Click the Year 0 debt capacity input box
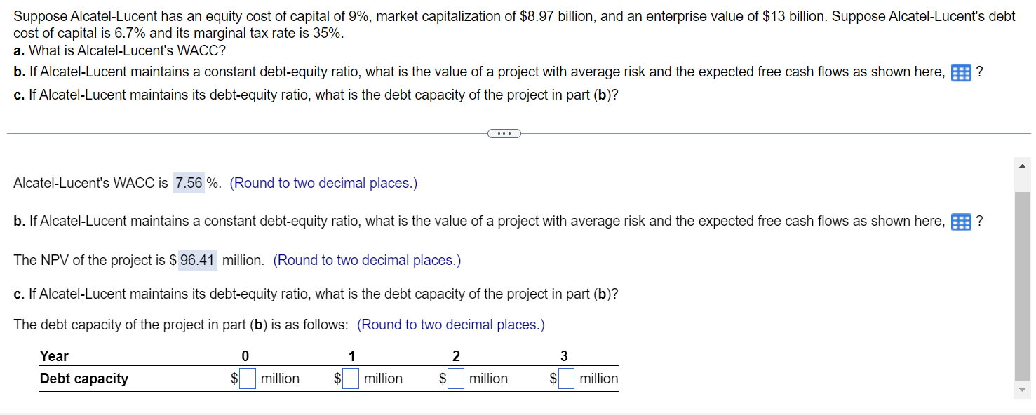The height and width of the screenshot is (415, 1036). click(x=248, y=379)
